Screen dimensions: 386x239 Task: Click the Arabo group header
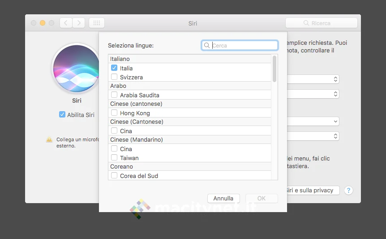pos(189,86)
